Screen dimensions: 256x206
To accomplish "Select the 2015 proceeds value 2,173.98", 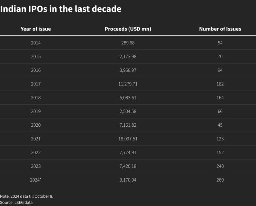I will pyautogui.click(x=128, y=57).
